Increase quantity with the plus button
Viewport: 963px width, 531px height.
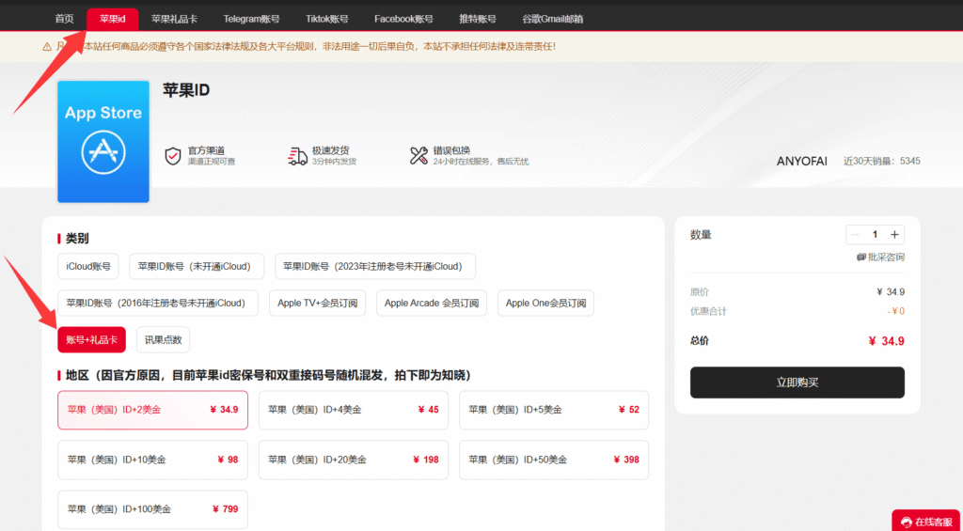pyautogui.click(x=895, y=235)
